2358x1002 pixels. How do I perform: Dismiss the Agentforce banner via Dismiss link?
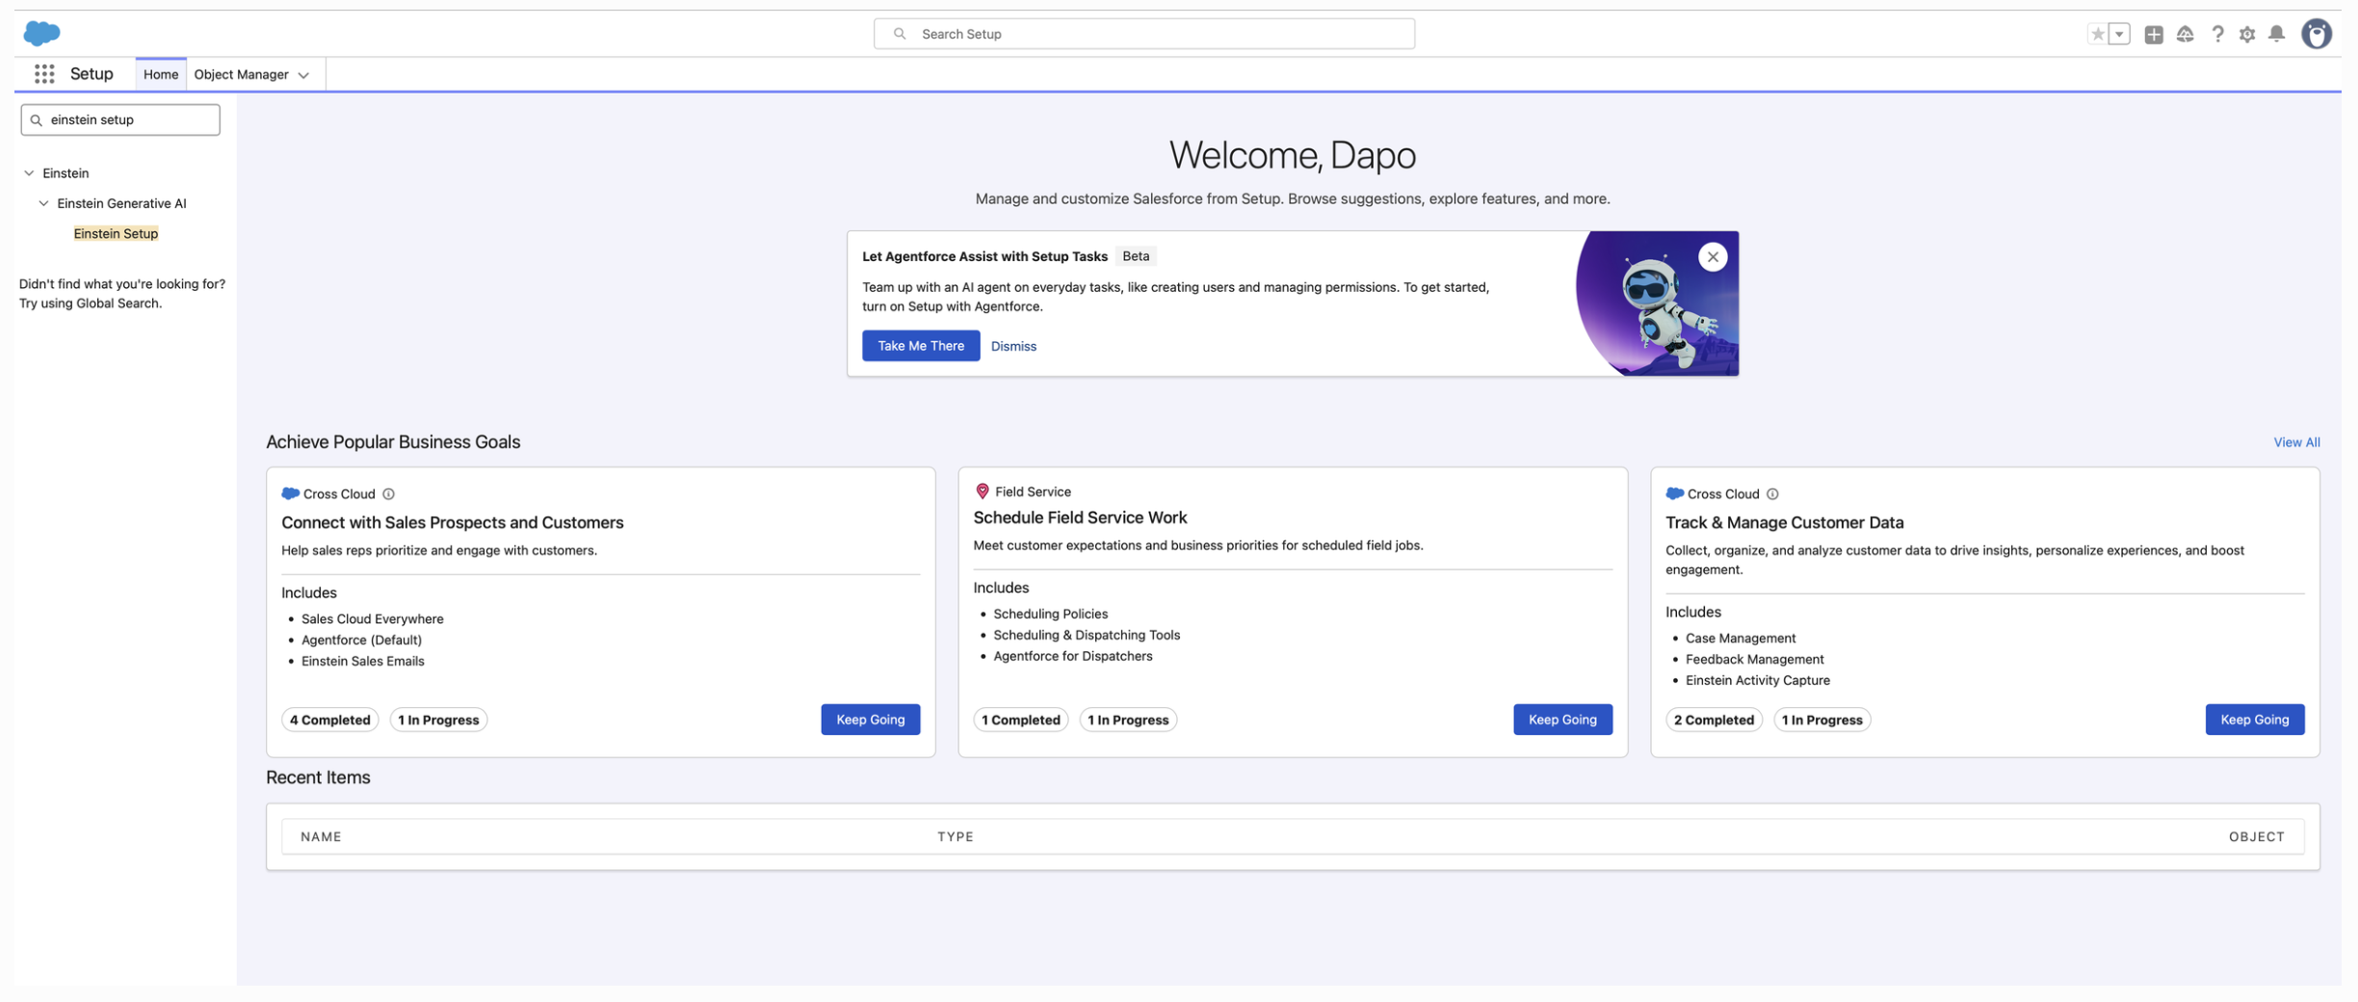coord(1013,347)
